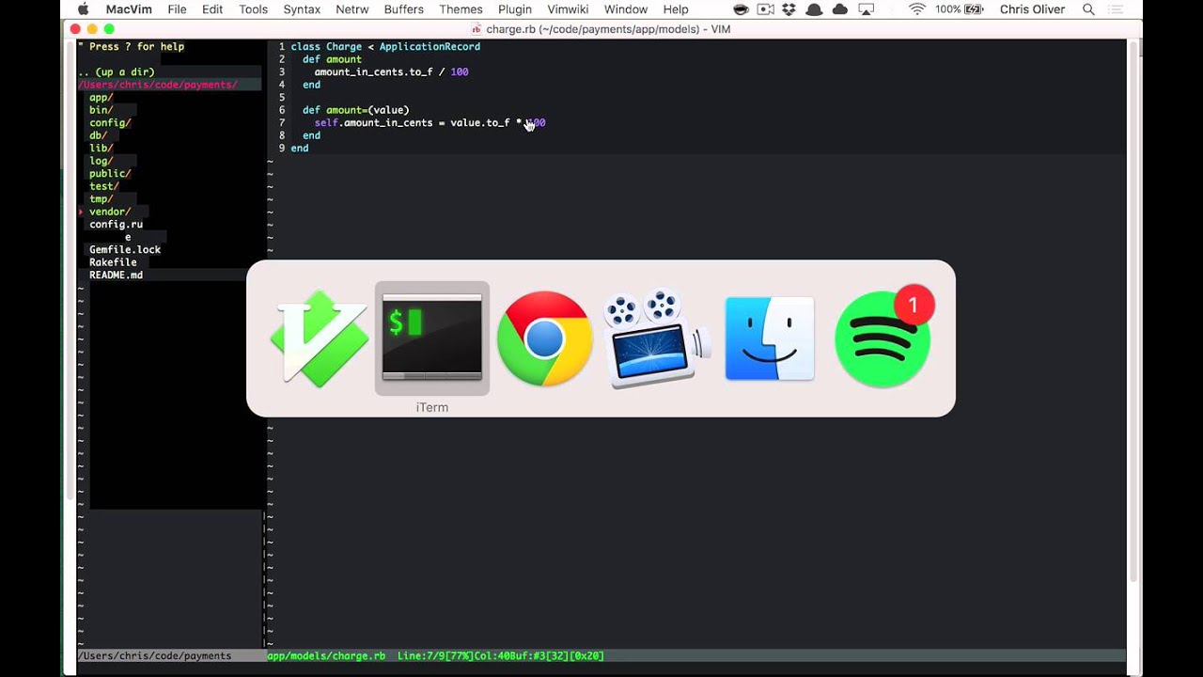The width and height of the screenshot is (1203, 677).
Task: Expand the vendor/ folder in tree
Action: 110,212
